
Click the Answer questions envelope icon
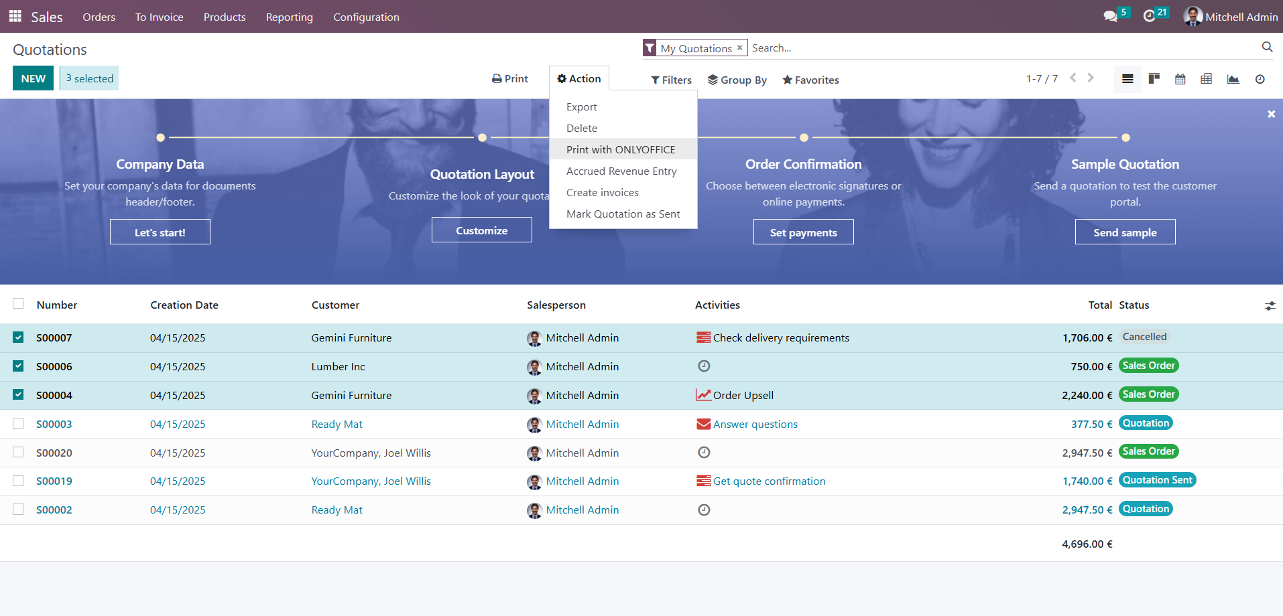coord(703,424)
